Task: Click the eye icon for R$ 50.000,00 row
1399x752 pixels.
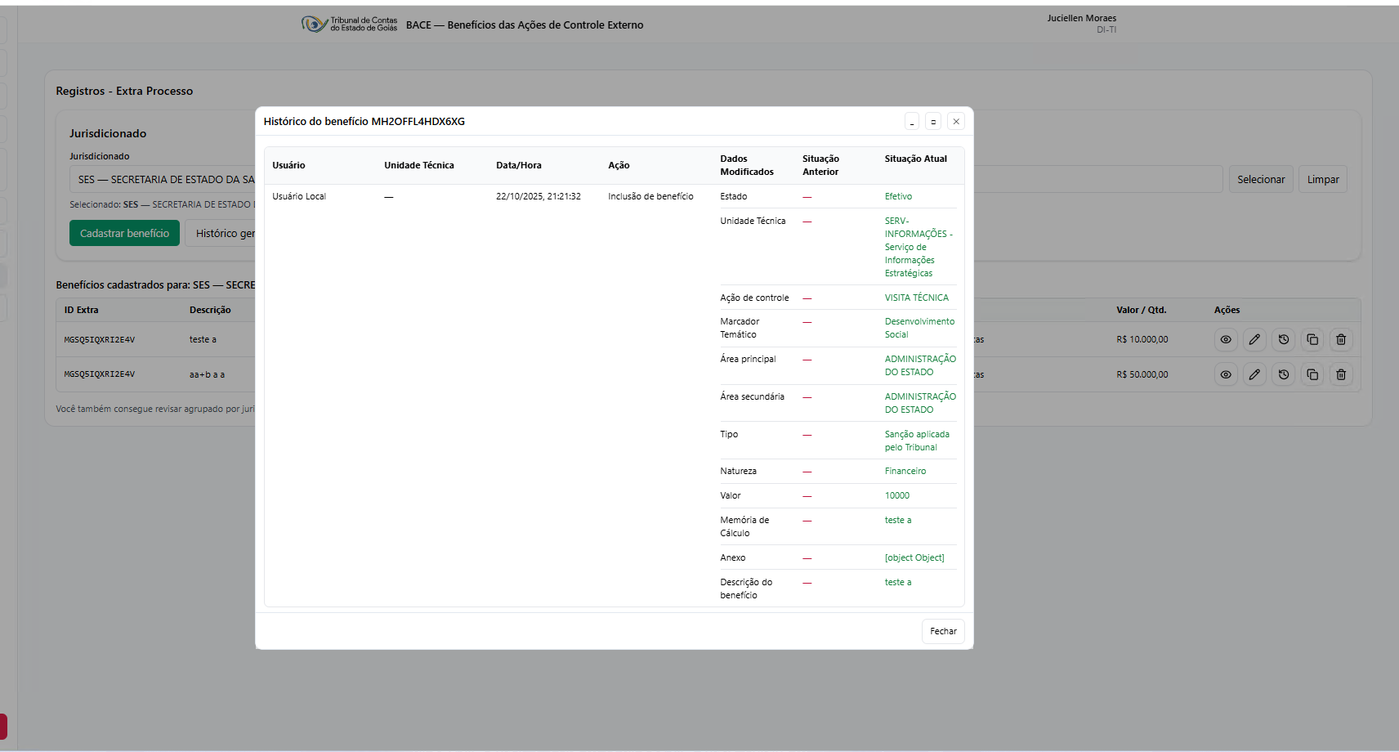Action: tap(1226, 374)
